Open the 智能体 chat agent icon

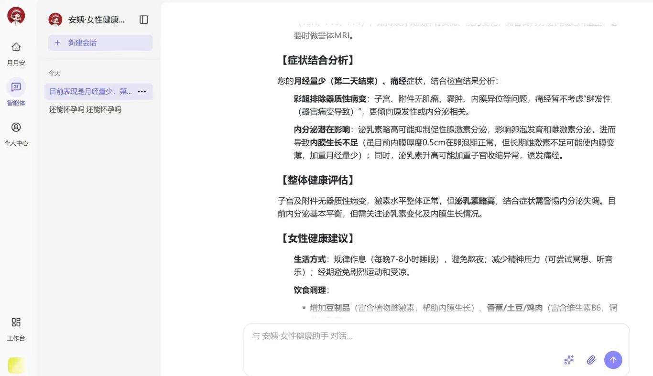(16, 87)
